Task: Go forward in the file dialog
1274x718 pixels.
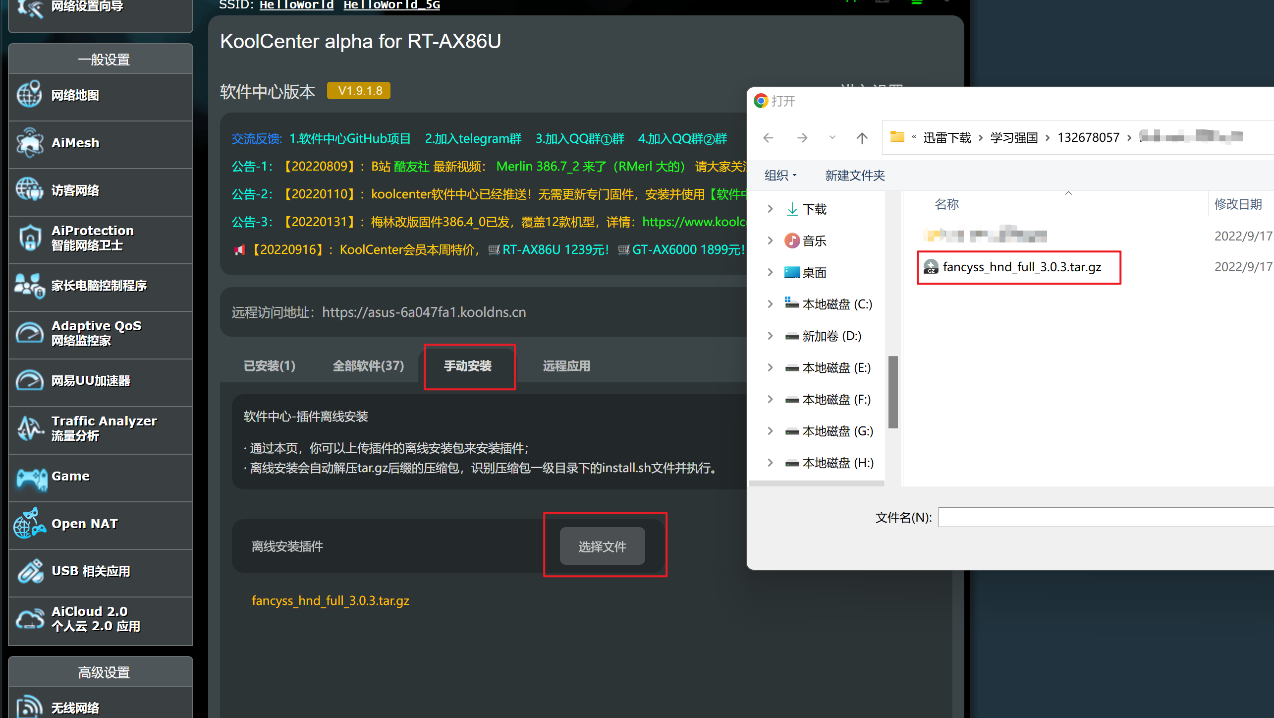Action: point(802,138)
